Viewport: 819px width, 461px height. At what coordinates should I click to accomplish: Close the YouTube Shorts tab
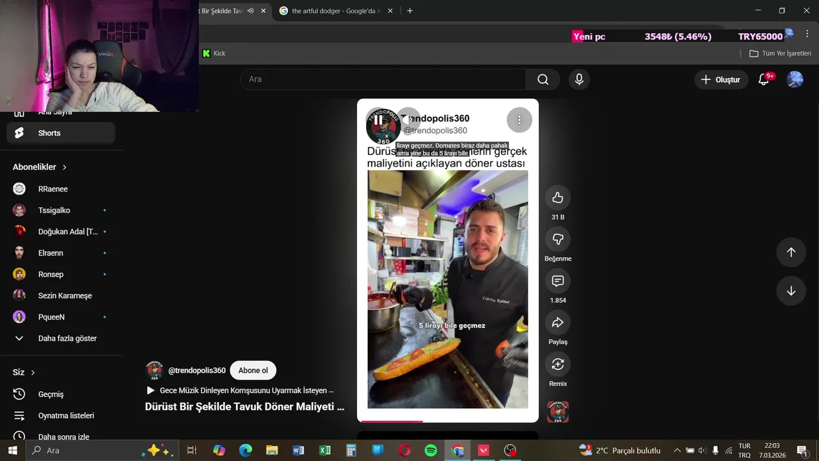pyautogui.click(x=263, y=11)
